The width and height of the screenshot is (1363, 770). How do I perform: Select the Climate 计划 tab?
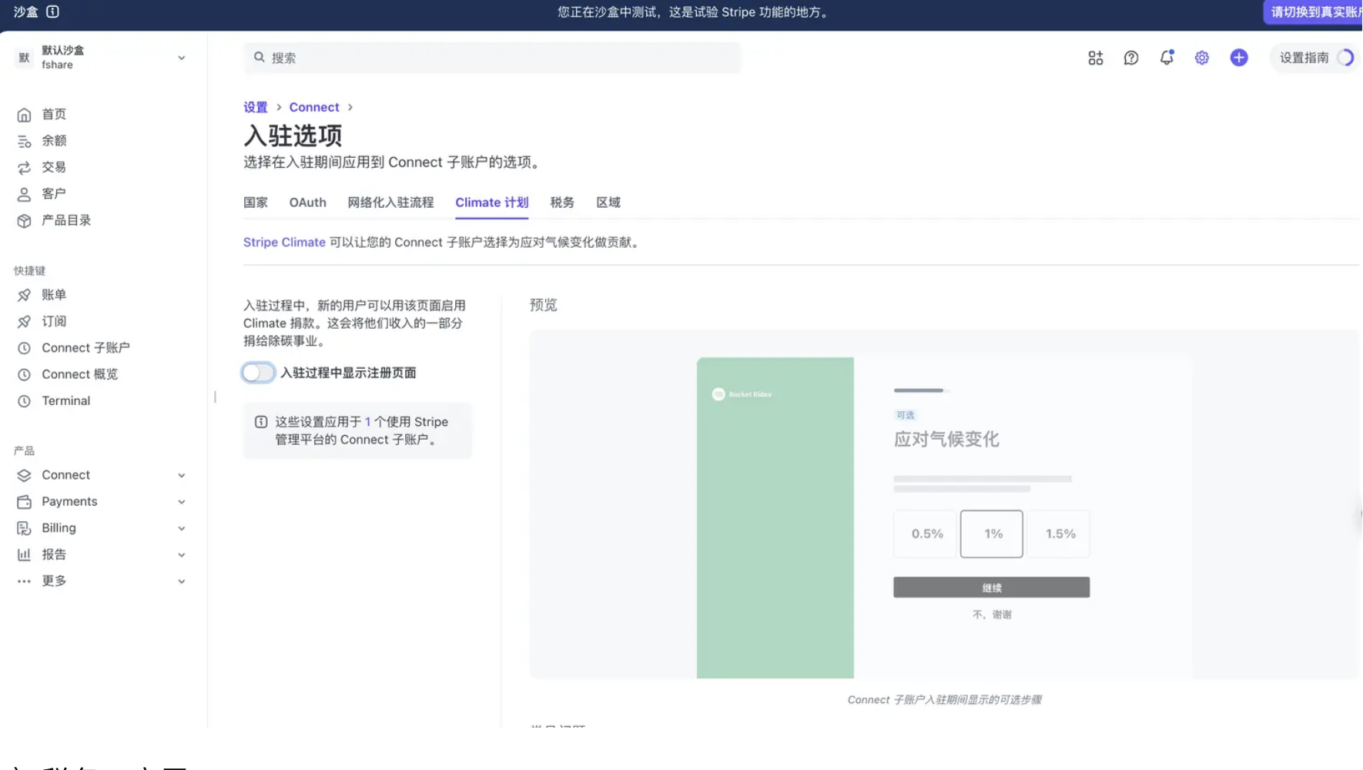click(x=492, y=203)
